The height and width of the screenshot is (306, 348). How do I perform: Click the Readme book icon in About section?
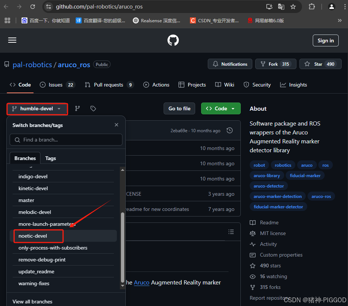click(x=253, y=222)
